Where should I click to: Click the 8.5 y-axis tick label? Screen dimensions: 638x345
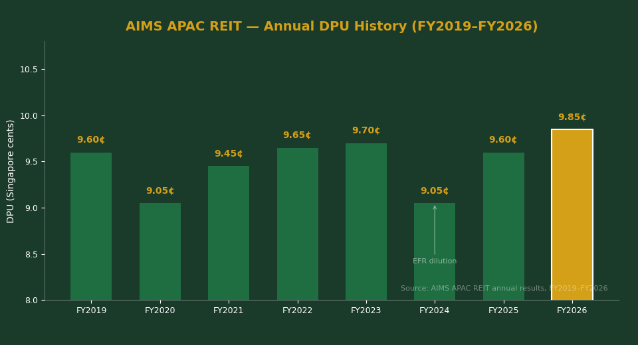point(31,255)
